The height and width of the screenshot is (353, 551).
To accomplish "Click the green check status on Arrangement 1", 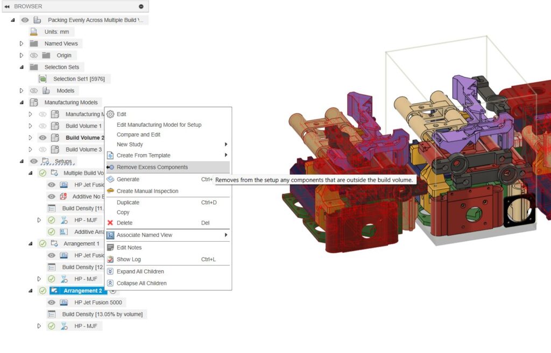I will pos(43,243).
